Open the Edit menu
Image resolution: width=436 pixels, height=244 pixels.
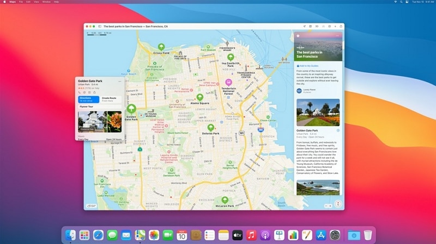(x=28, y=2)
